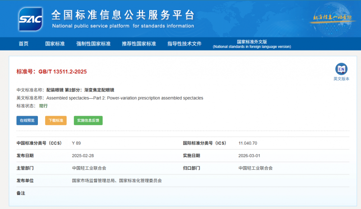Go to 首页 in navigation bar
Image resolution: width=361 pixels, height=209 pixels.
(23, 44)
